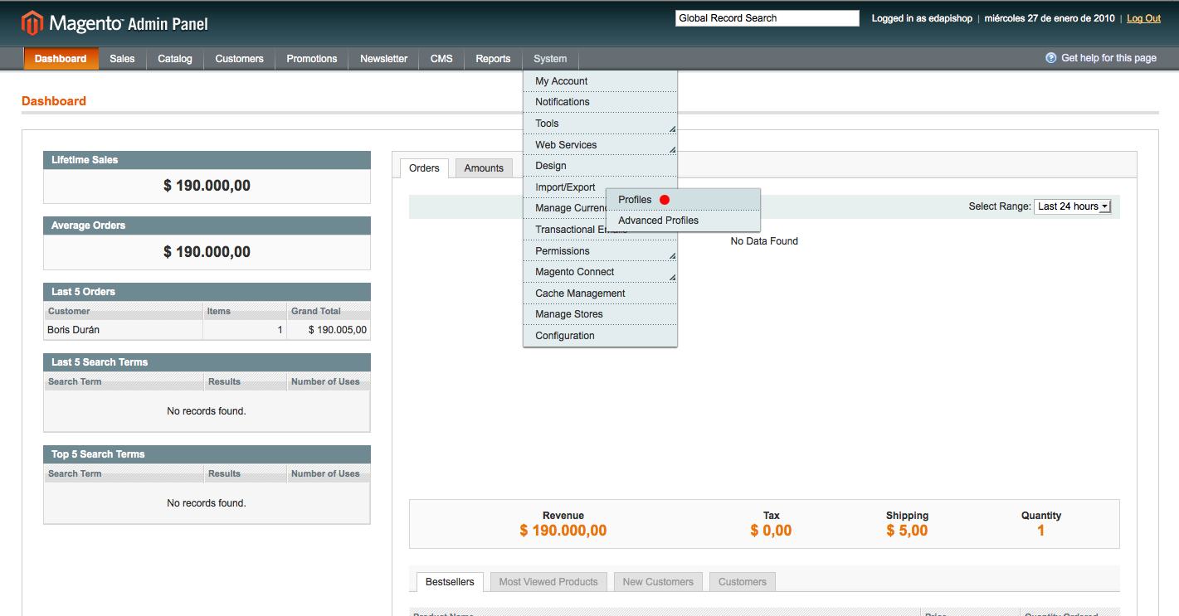1179x616 pixels.
Task: Choose My Account from System menu
Action: [x=600, y=81]
